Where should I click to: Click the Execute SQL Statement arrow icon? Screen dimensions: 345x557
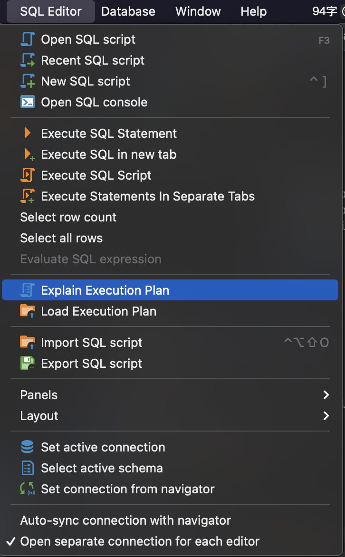point(28,133)
